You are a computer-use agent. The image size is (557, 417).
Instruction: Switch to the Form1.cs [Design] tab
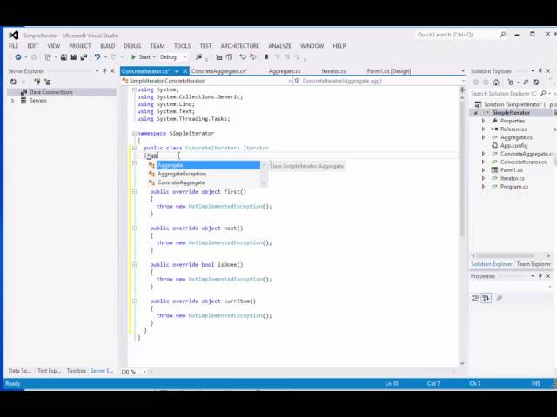point(389,71)
